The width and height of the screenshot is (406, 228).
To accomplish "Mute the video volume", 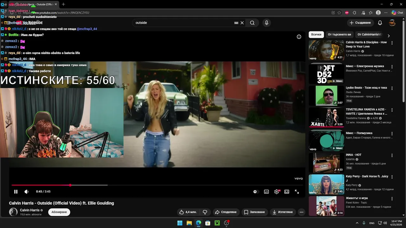I will [x=26, y=192].
